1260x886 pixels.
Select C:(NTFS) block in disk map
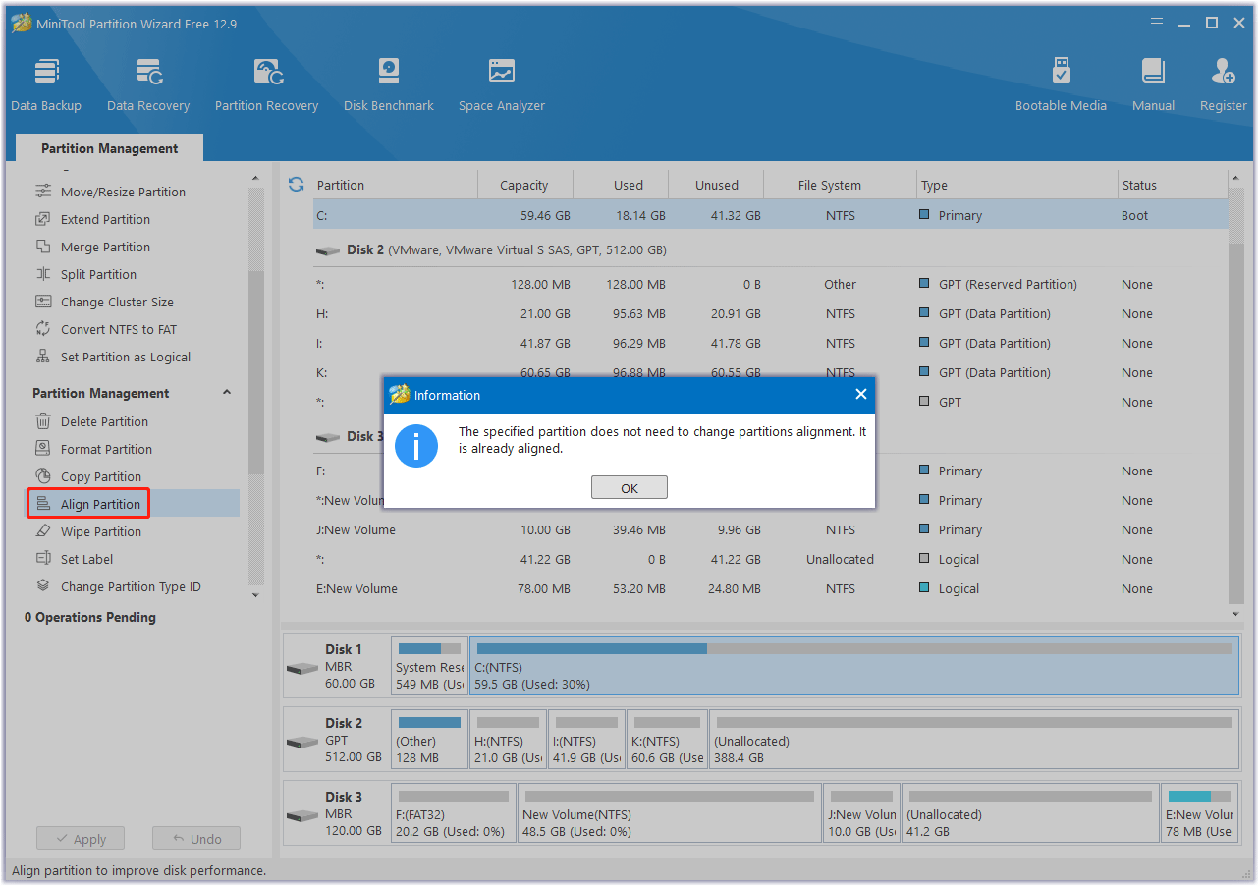[854, 667]
